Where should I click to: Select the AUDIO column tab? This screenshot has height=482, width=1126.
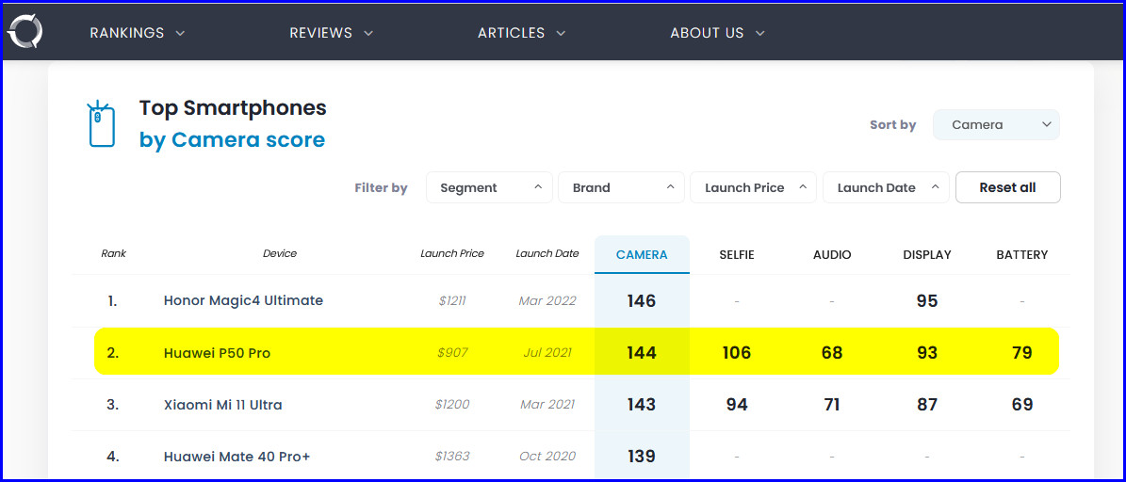pyautogui.click(x=832, y=254)
